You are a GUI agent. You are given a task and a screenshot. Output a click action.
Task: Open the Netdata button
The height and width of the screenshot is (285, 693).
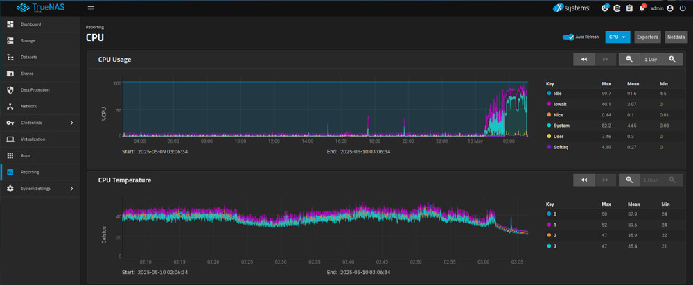(676, 37)
